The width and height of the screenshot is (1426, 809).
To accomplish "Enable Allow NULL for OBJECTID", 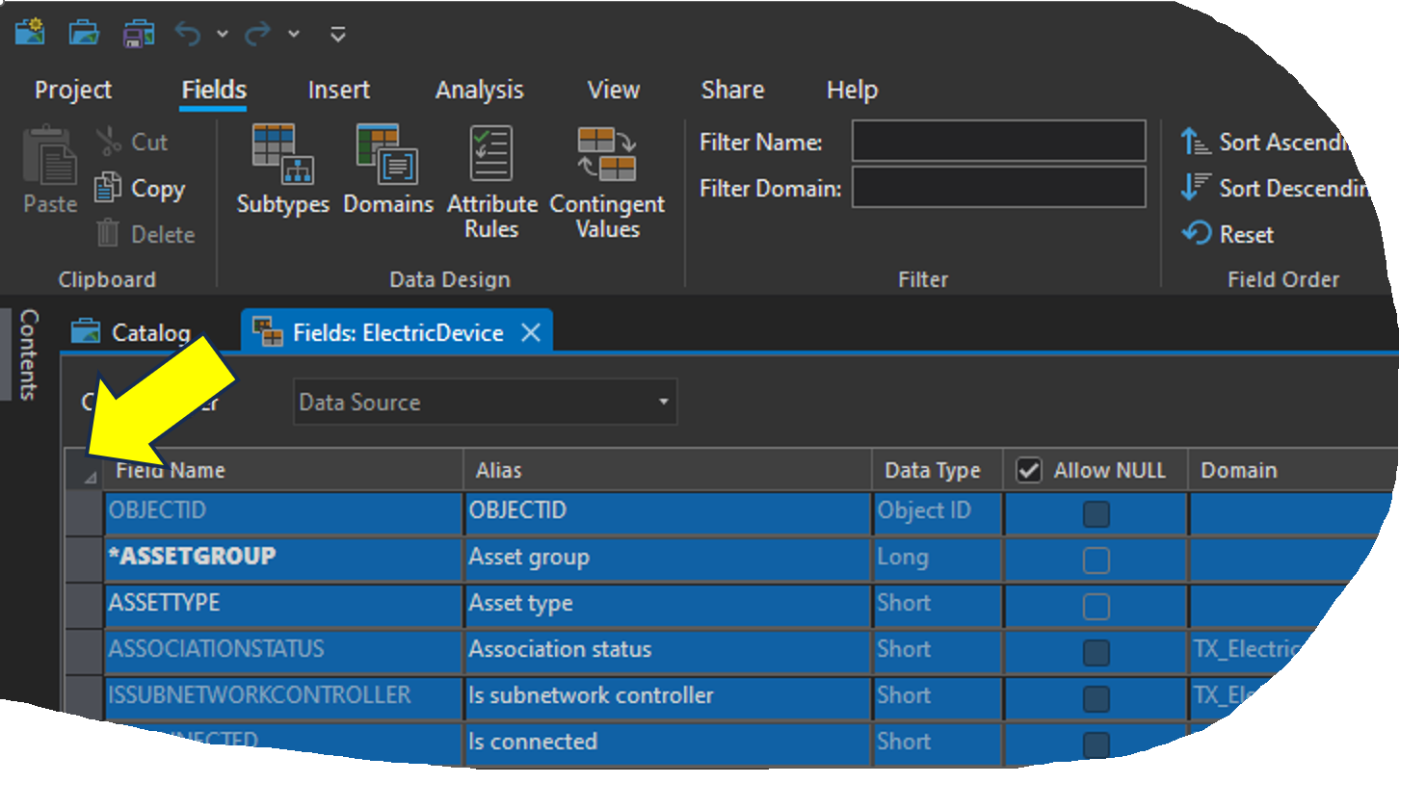I will coord(1095,513).
